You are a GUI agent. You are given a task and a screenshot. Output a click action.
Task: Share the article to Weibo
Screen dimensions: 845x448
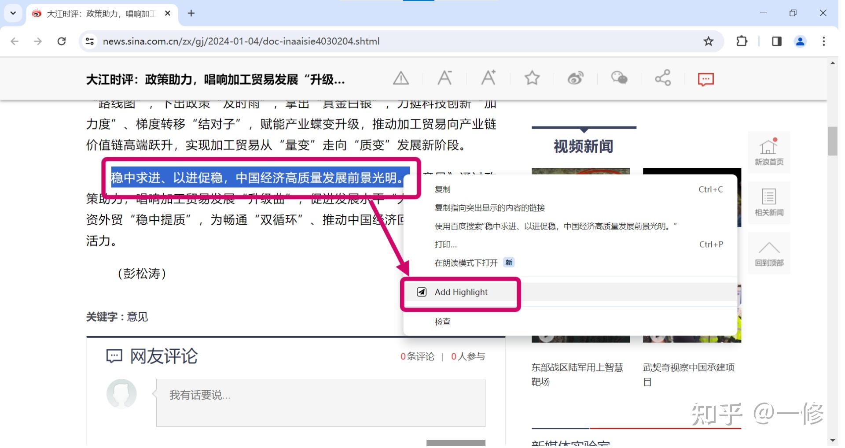pyautogui.click(x=575, y=78)
